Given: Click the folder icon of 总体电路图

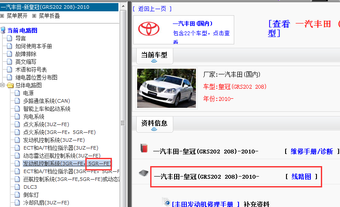Looking at the screenshot, I should tap(10, 85).
